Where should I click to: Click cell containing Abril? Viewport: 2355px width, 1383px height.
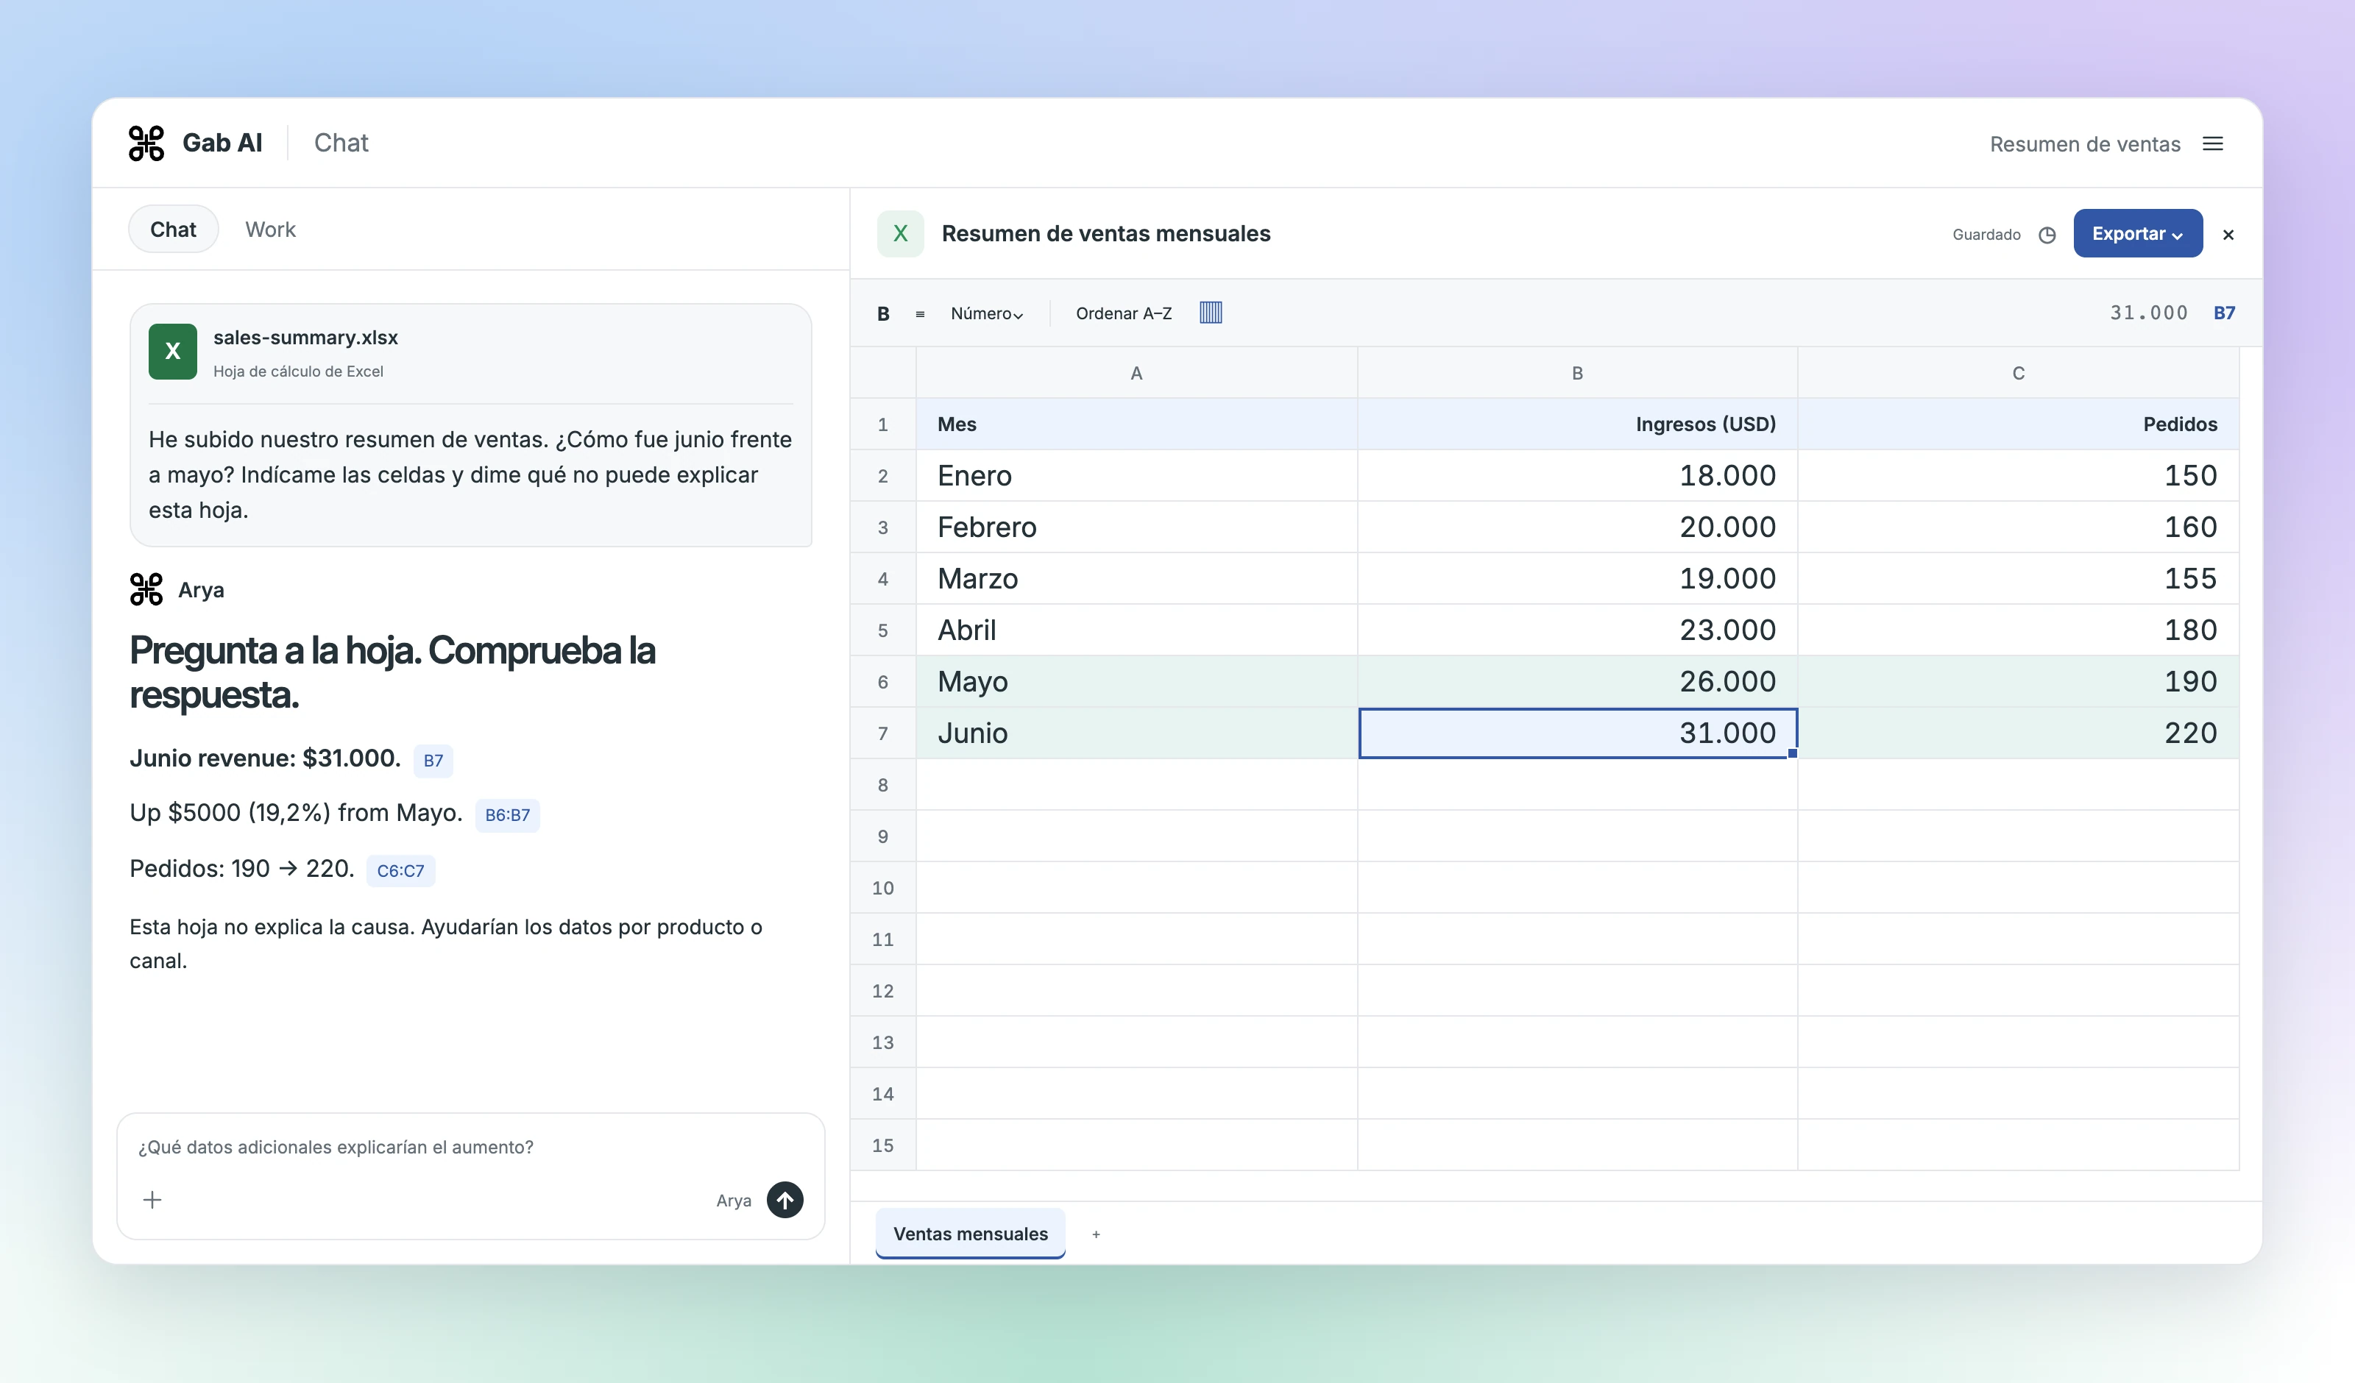point(1136,630)
